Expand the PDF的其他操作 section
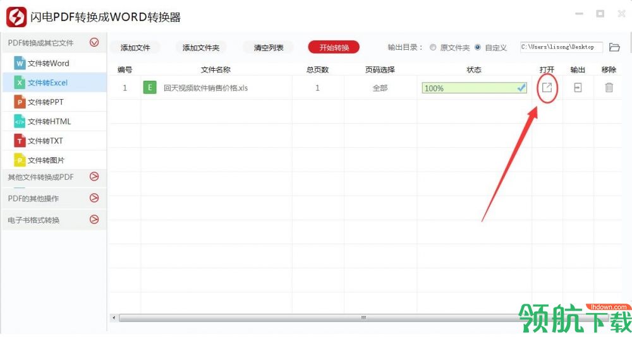The image size is (632, 337). (x=94, y=198)
